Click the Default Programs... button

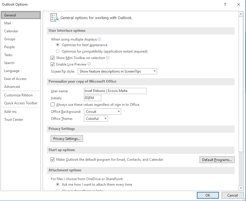217,160
